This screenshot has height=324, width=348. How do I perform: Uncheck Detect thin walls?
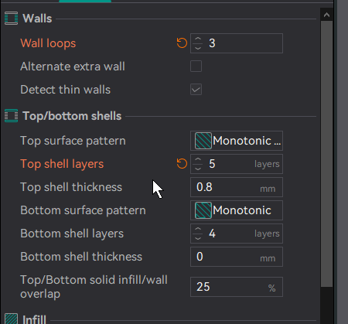(x=196, y=90)
